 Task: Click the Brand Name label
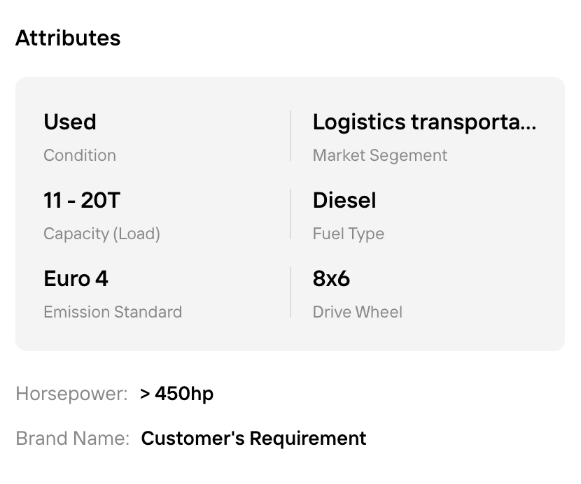pyautogui.click(x=73, y=439)
